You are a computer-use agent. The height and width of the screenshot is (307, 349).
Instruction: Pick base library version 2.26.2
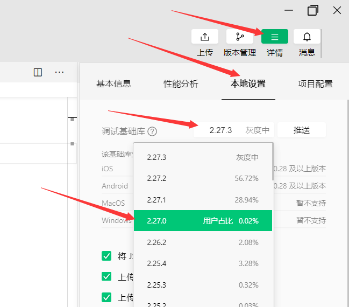point(203,242)
